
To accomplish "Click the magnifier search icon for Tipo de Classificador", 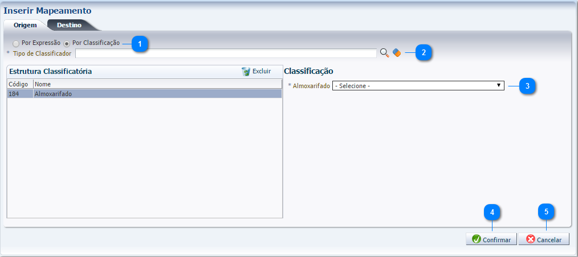I will tap(384, 53).
